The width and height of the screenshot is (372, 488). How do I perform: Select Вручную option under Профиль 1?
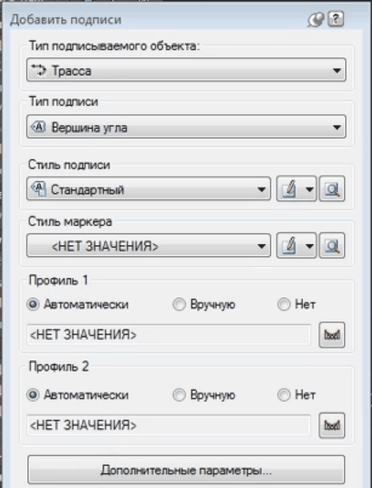click(x=204, y=304)
